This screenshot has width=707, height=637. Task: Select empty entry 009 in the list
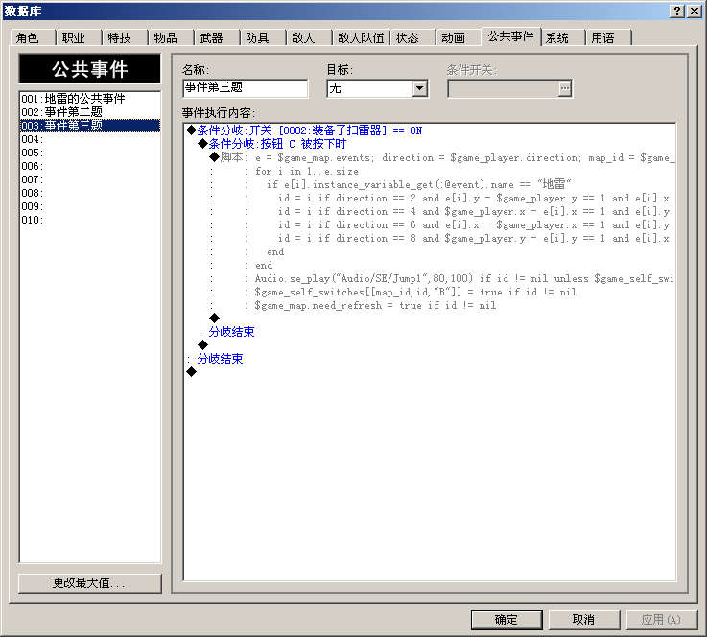pyautogui.click(x=90, y=206)
